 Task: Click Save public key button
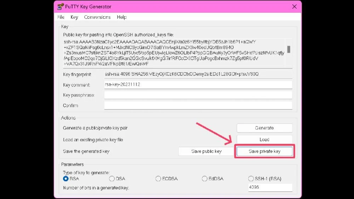tap(206, 151)
